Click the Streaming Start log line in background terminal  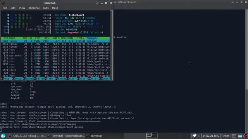click(x=50, y=121)
